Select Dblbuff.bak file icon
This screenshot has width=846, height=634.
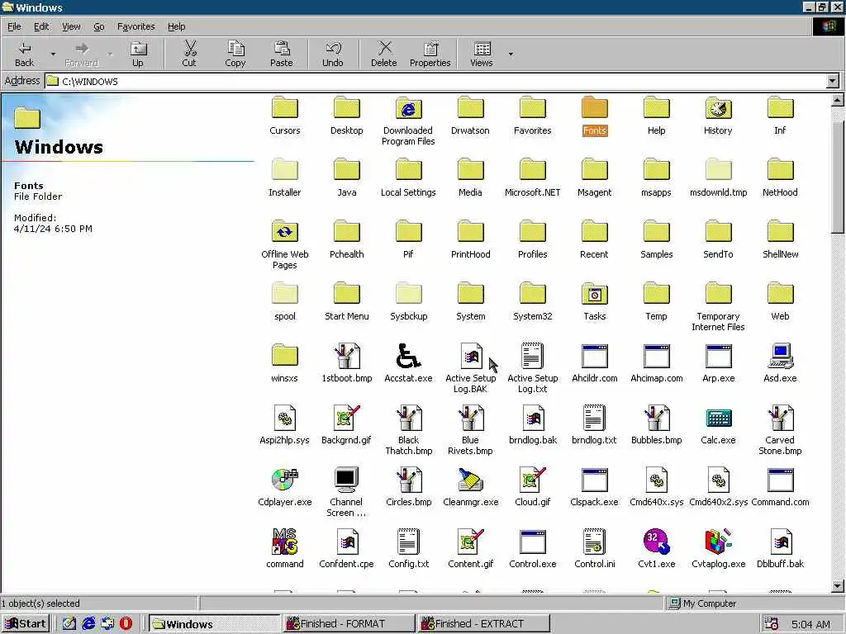click(x=780, y=542)
